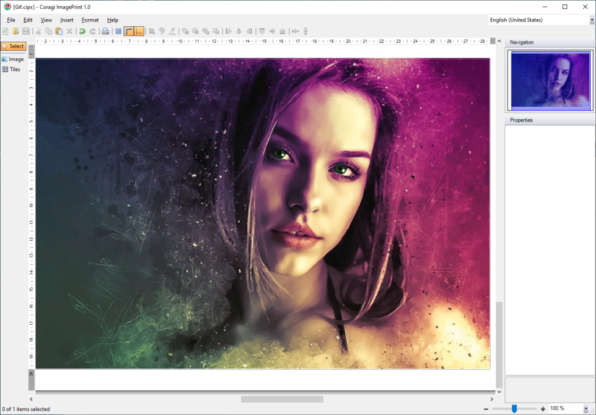Screen dimensions: 596x415
Task: Toggle the horizontal ruler guide
Action: (x=129, y=31)
